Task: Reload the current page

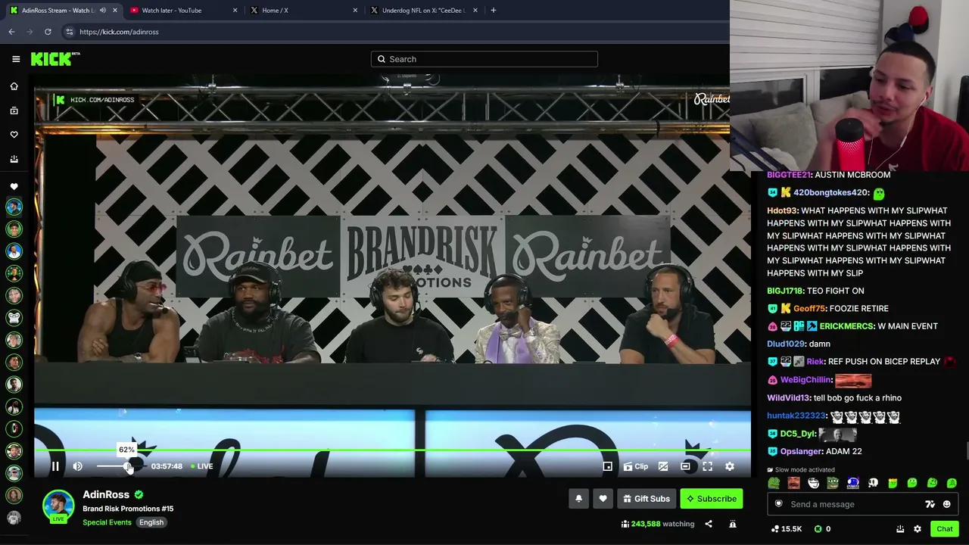Action: [48, 32]
